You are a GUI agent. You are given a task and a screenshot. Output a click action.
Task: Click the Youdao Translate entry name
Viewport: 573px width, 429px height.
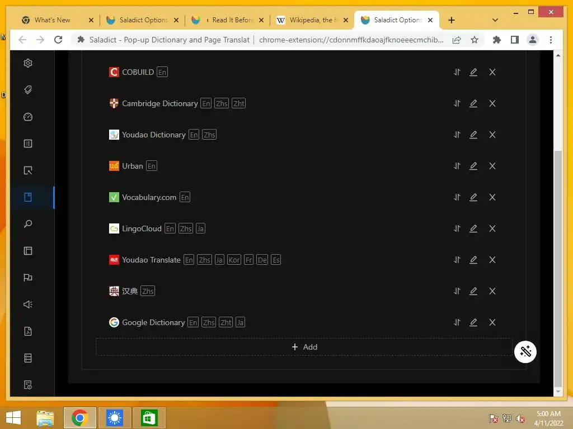click(x=151, y=260)
